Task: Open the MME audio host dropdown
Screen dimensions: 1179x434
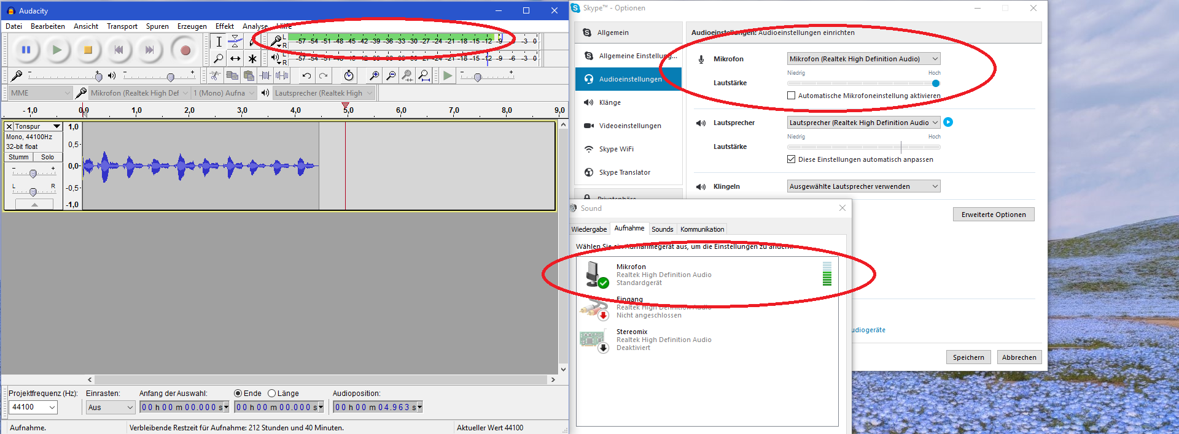Action: 41,93
